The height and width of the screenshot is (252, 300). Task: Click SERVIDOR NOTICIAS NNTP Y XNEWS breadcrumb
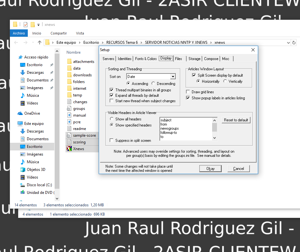(176, 42)
